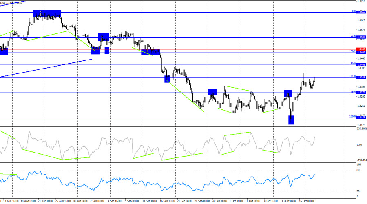Click the 1.3575 axis price value
Image resolution: width=367 pixels, height=204 pixels.
tap(361, 30)
